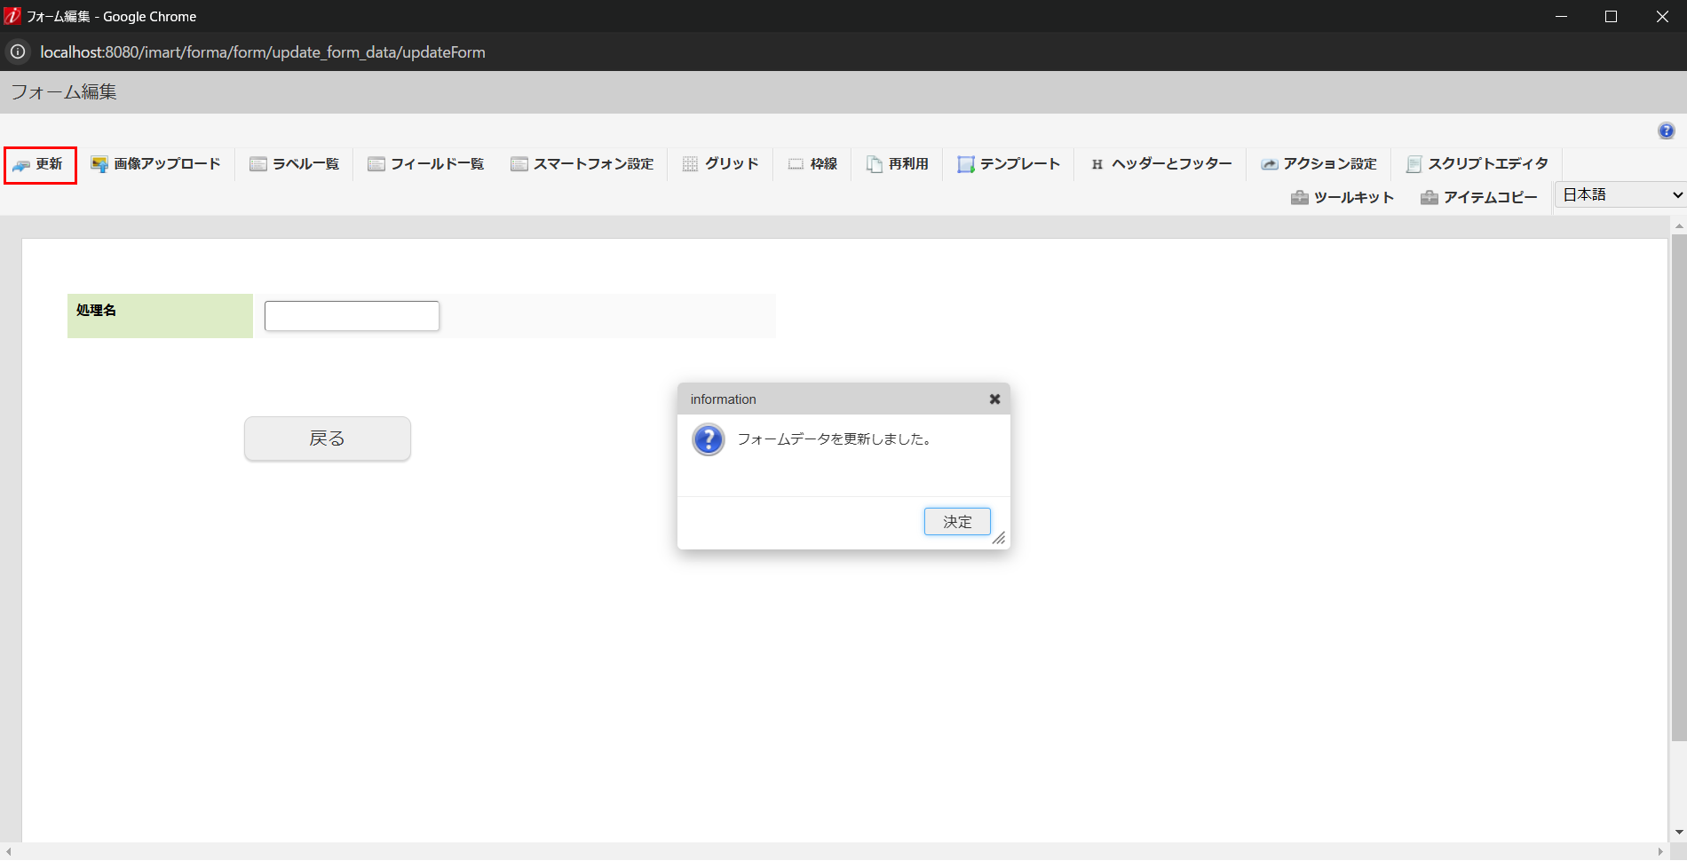This screenshot has width=1687, height=861.
Task: Click the 処理名 text input field
Action: click(351, 315)
